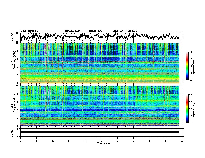Viewport: 205px width, 158px height.
Task: Click time axis tick label "5"
Action: click(x=101, y=141)
